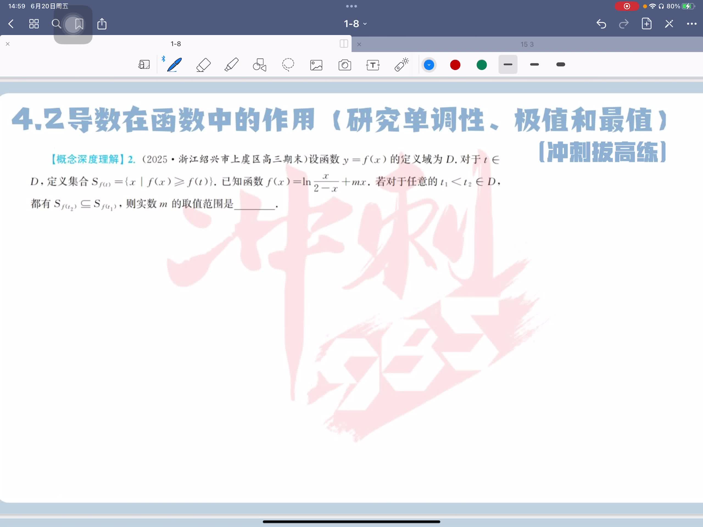Select the text box tool
This screenshot has width=703, height=527.
373,65
